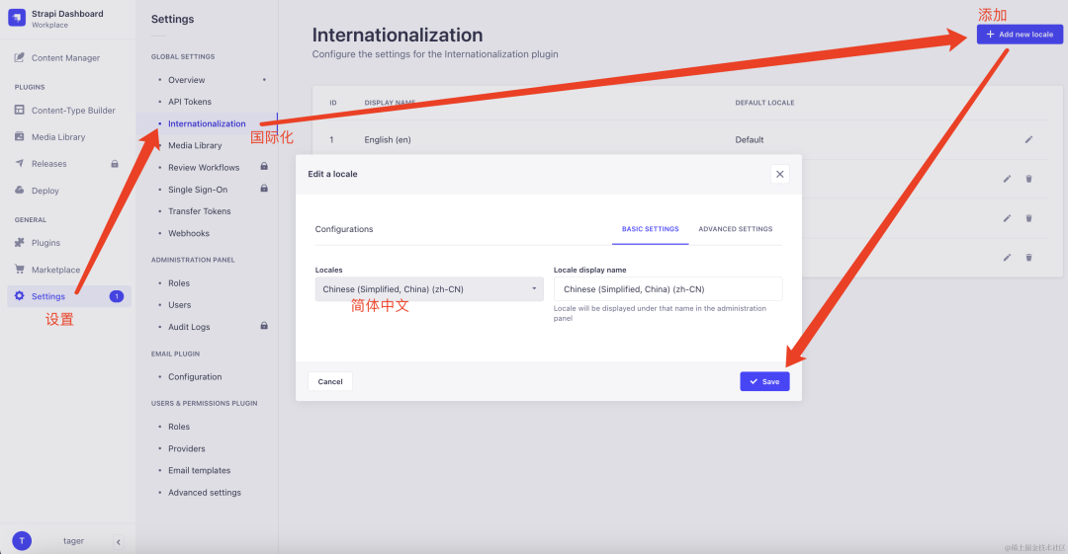The height and width of the screenshot is (554, 1068).
Task: Open the Plugins page
Action: pos(39,243)
